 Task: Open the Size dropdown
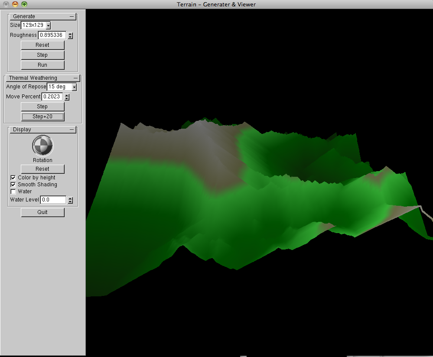point(48,26)
